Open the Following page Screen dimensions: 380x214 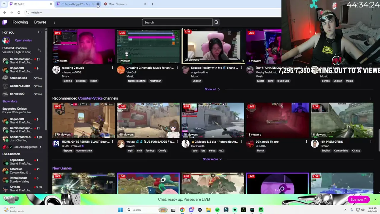(x=20, y=22)
